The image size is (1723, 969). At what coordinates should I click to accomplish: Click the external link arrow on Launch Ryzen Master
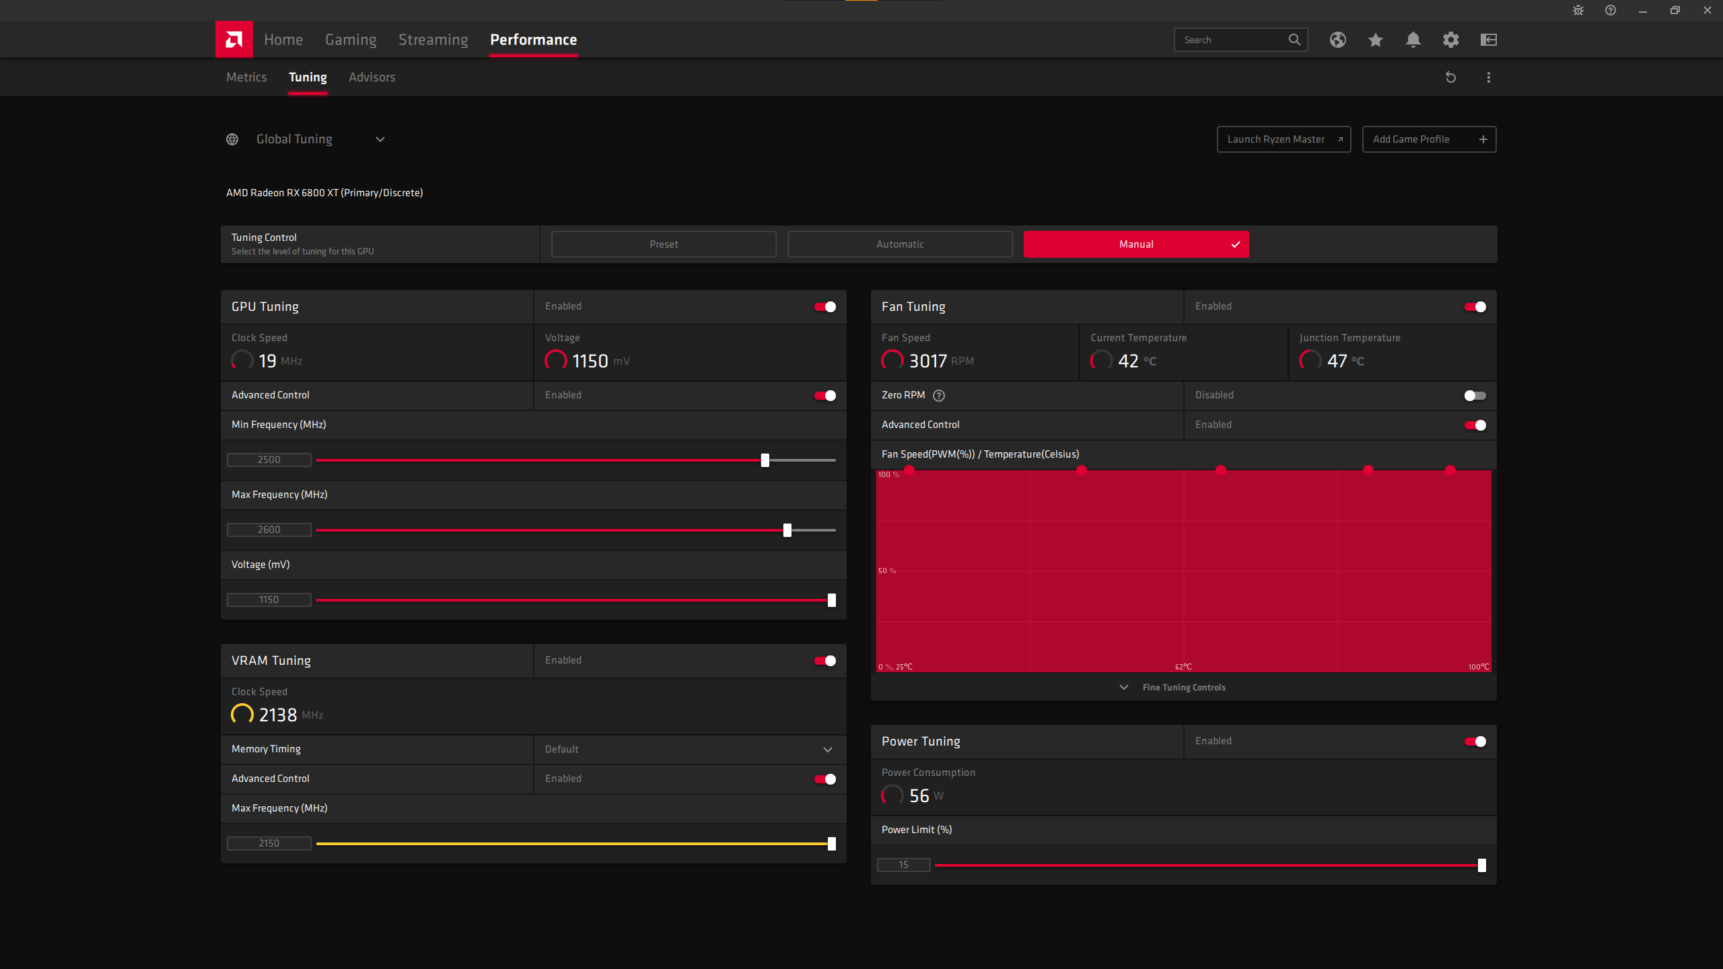[1340, 139]
